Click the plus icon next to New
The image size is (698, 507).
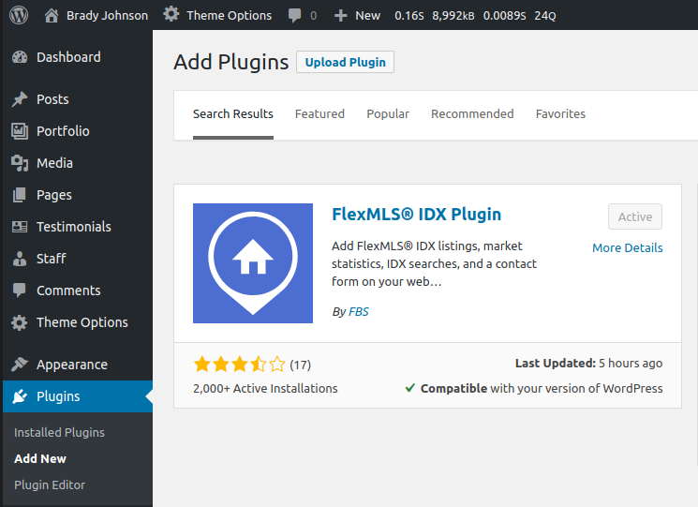(x=340, y=16)
